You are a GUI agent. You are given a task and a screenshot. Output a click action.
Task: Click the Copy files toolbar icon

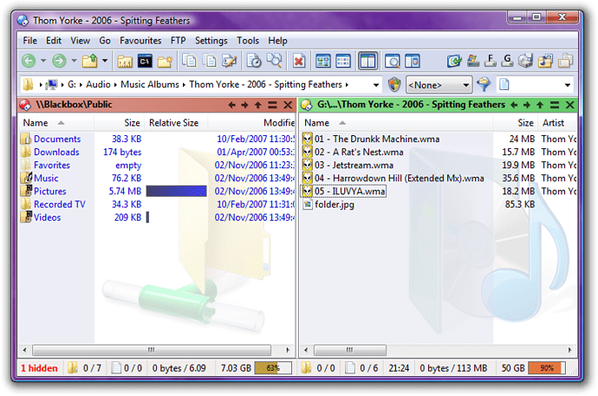point(189,61)
